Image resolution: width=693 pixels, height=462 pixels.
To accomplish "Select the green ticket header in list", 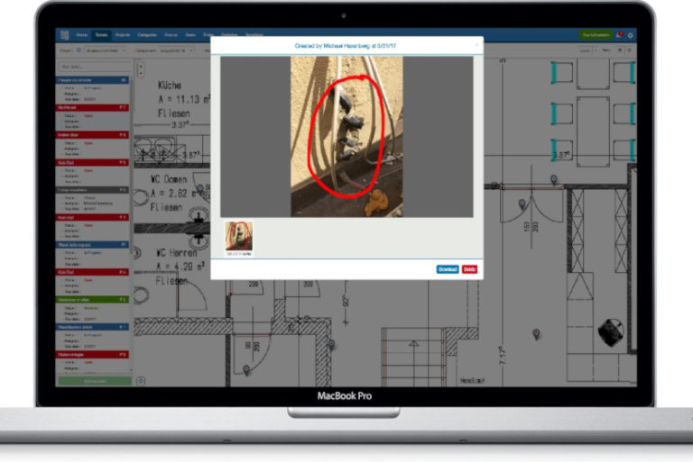I will click(92, 300).
